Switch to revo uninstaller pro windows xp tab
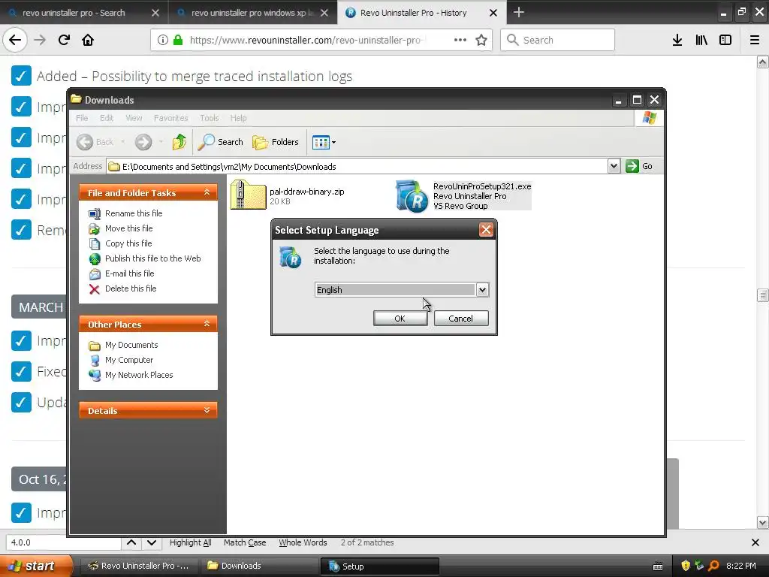The image size is (769, 577). [x=253, y=13]
